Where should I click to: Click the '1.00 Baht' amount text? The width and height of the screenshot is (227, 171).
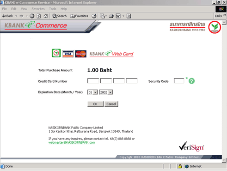pos(99,70)
